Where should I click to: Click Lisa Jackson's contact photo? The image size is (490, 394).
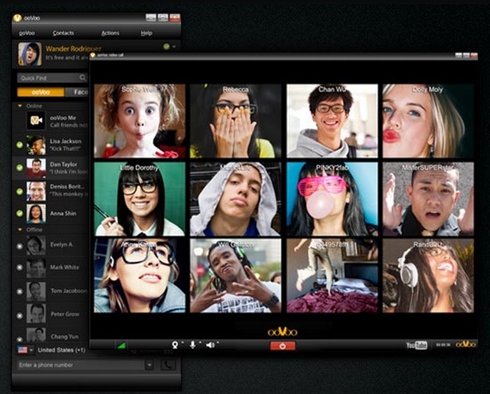tap(36, 145)
